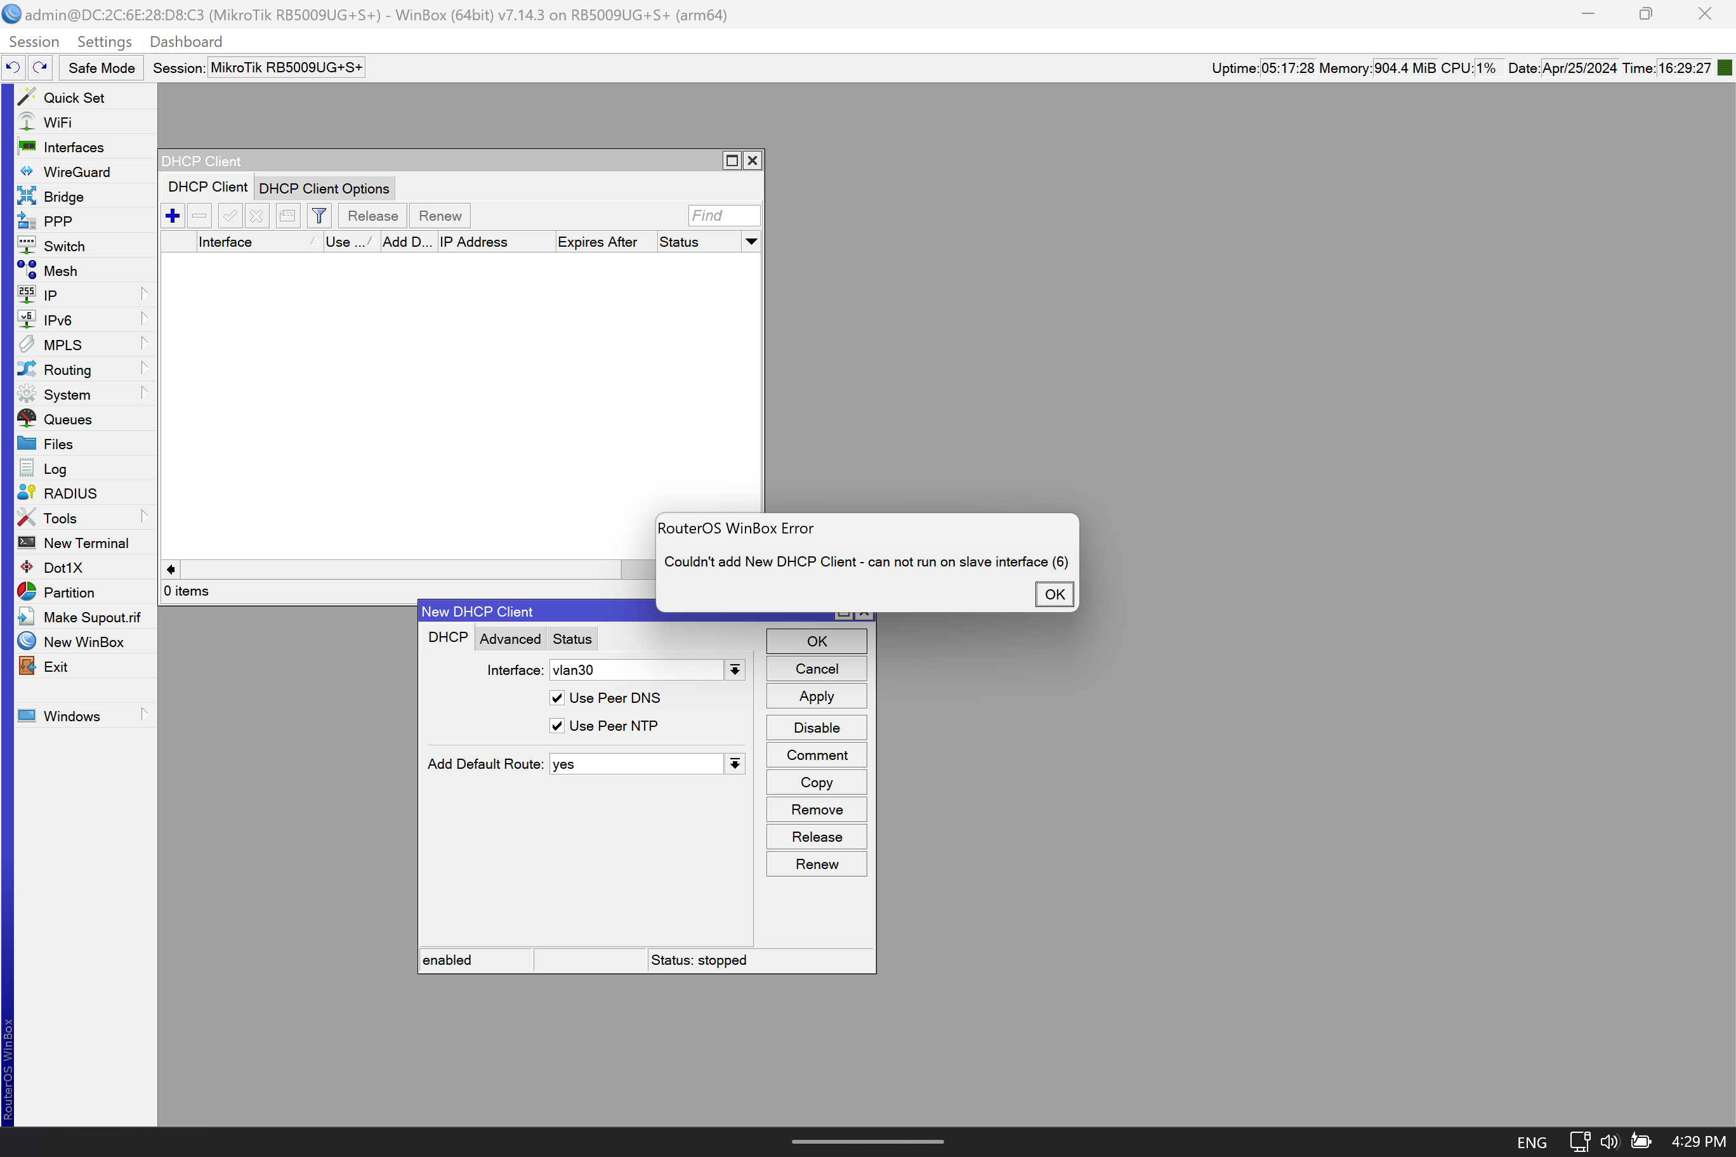
Task: Open the Bridge configuration panel
Action: (62, 196)
